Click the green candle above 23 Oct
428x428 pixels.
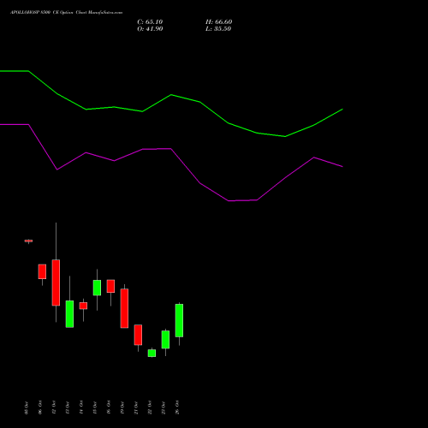(165, 340)
